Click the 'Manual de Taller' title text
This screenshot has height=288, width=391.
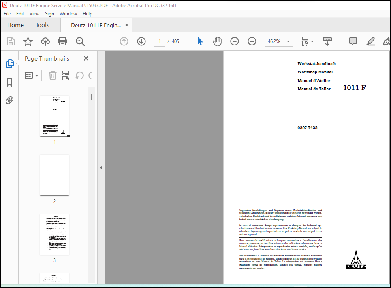pyautogui.click(x=314, y=89)
